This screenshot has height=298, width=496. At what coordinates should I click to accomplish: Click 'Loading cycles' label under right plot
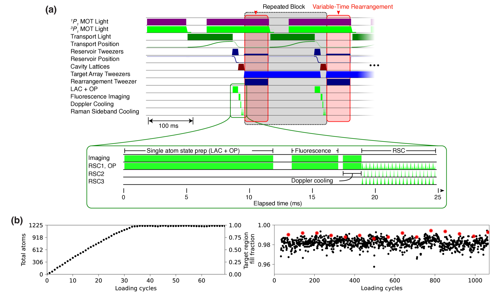[x=382, y=288]
